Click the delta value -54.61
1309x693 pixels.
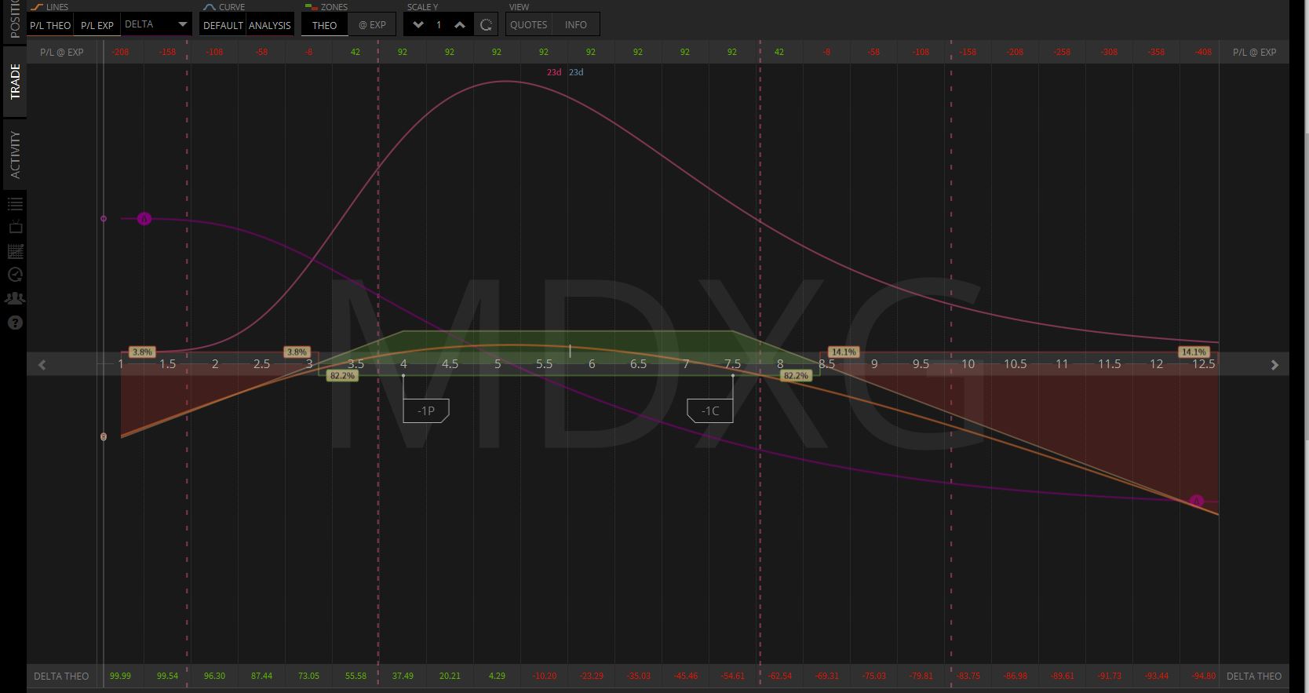[732, 676]
